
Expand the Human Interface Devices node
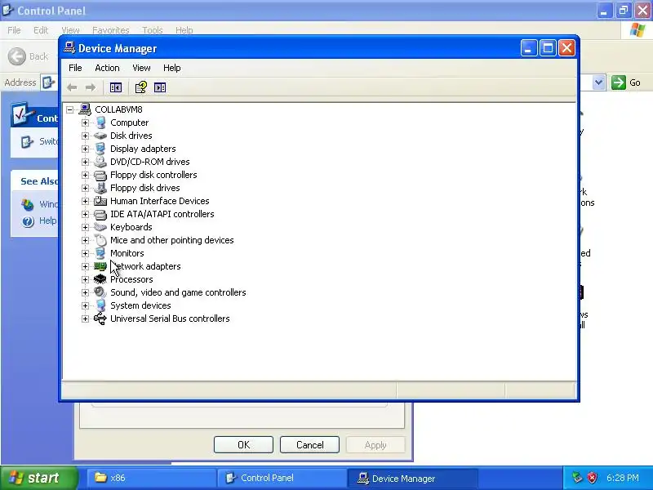coord(85,201)
